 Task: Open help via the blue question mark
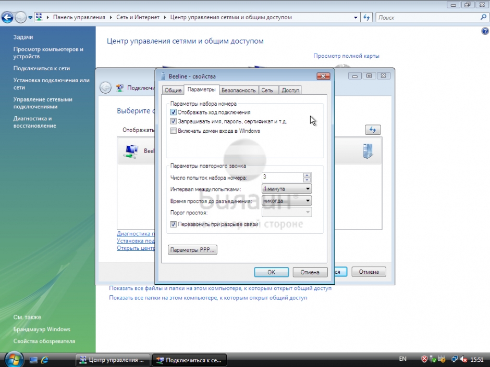point(485,31)
